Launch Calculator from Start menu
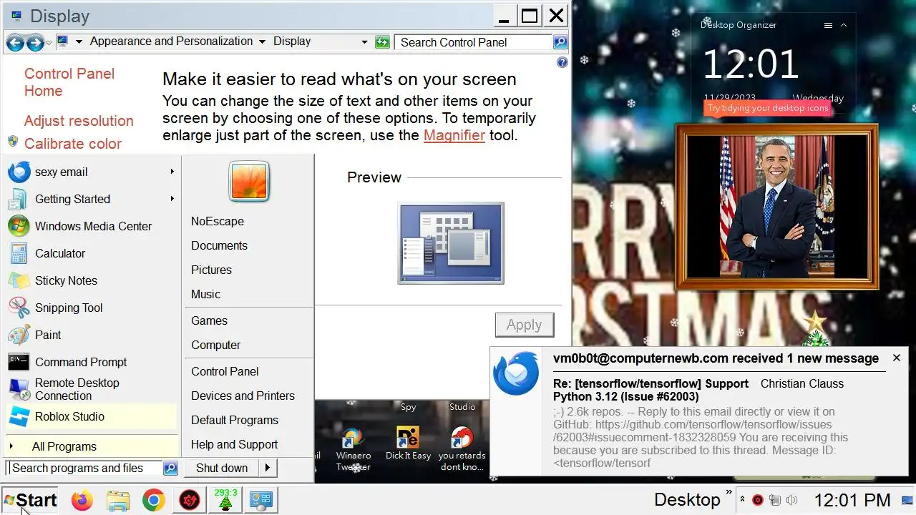The image size is (916, 515). coord(91,253)
